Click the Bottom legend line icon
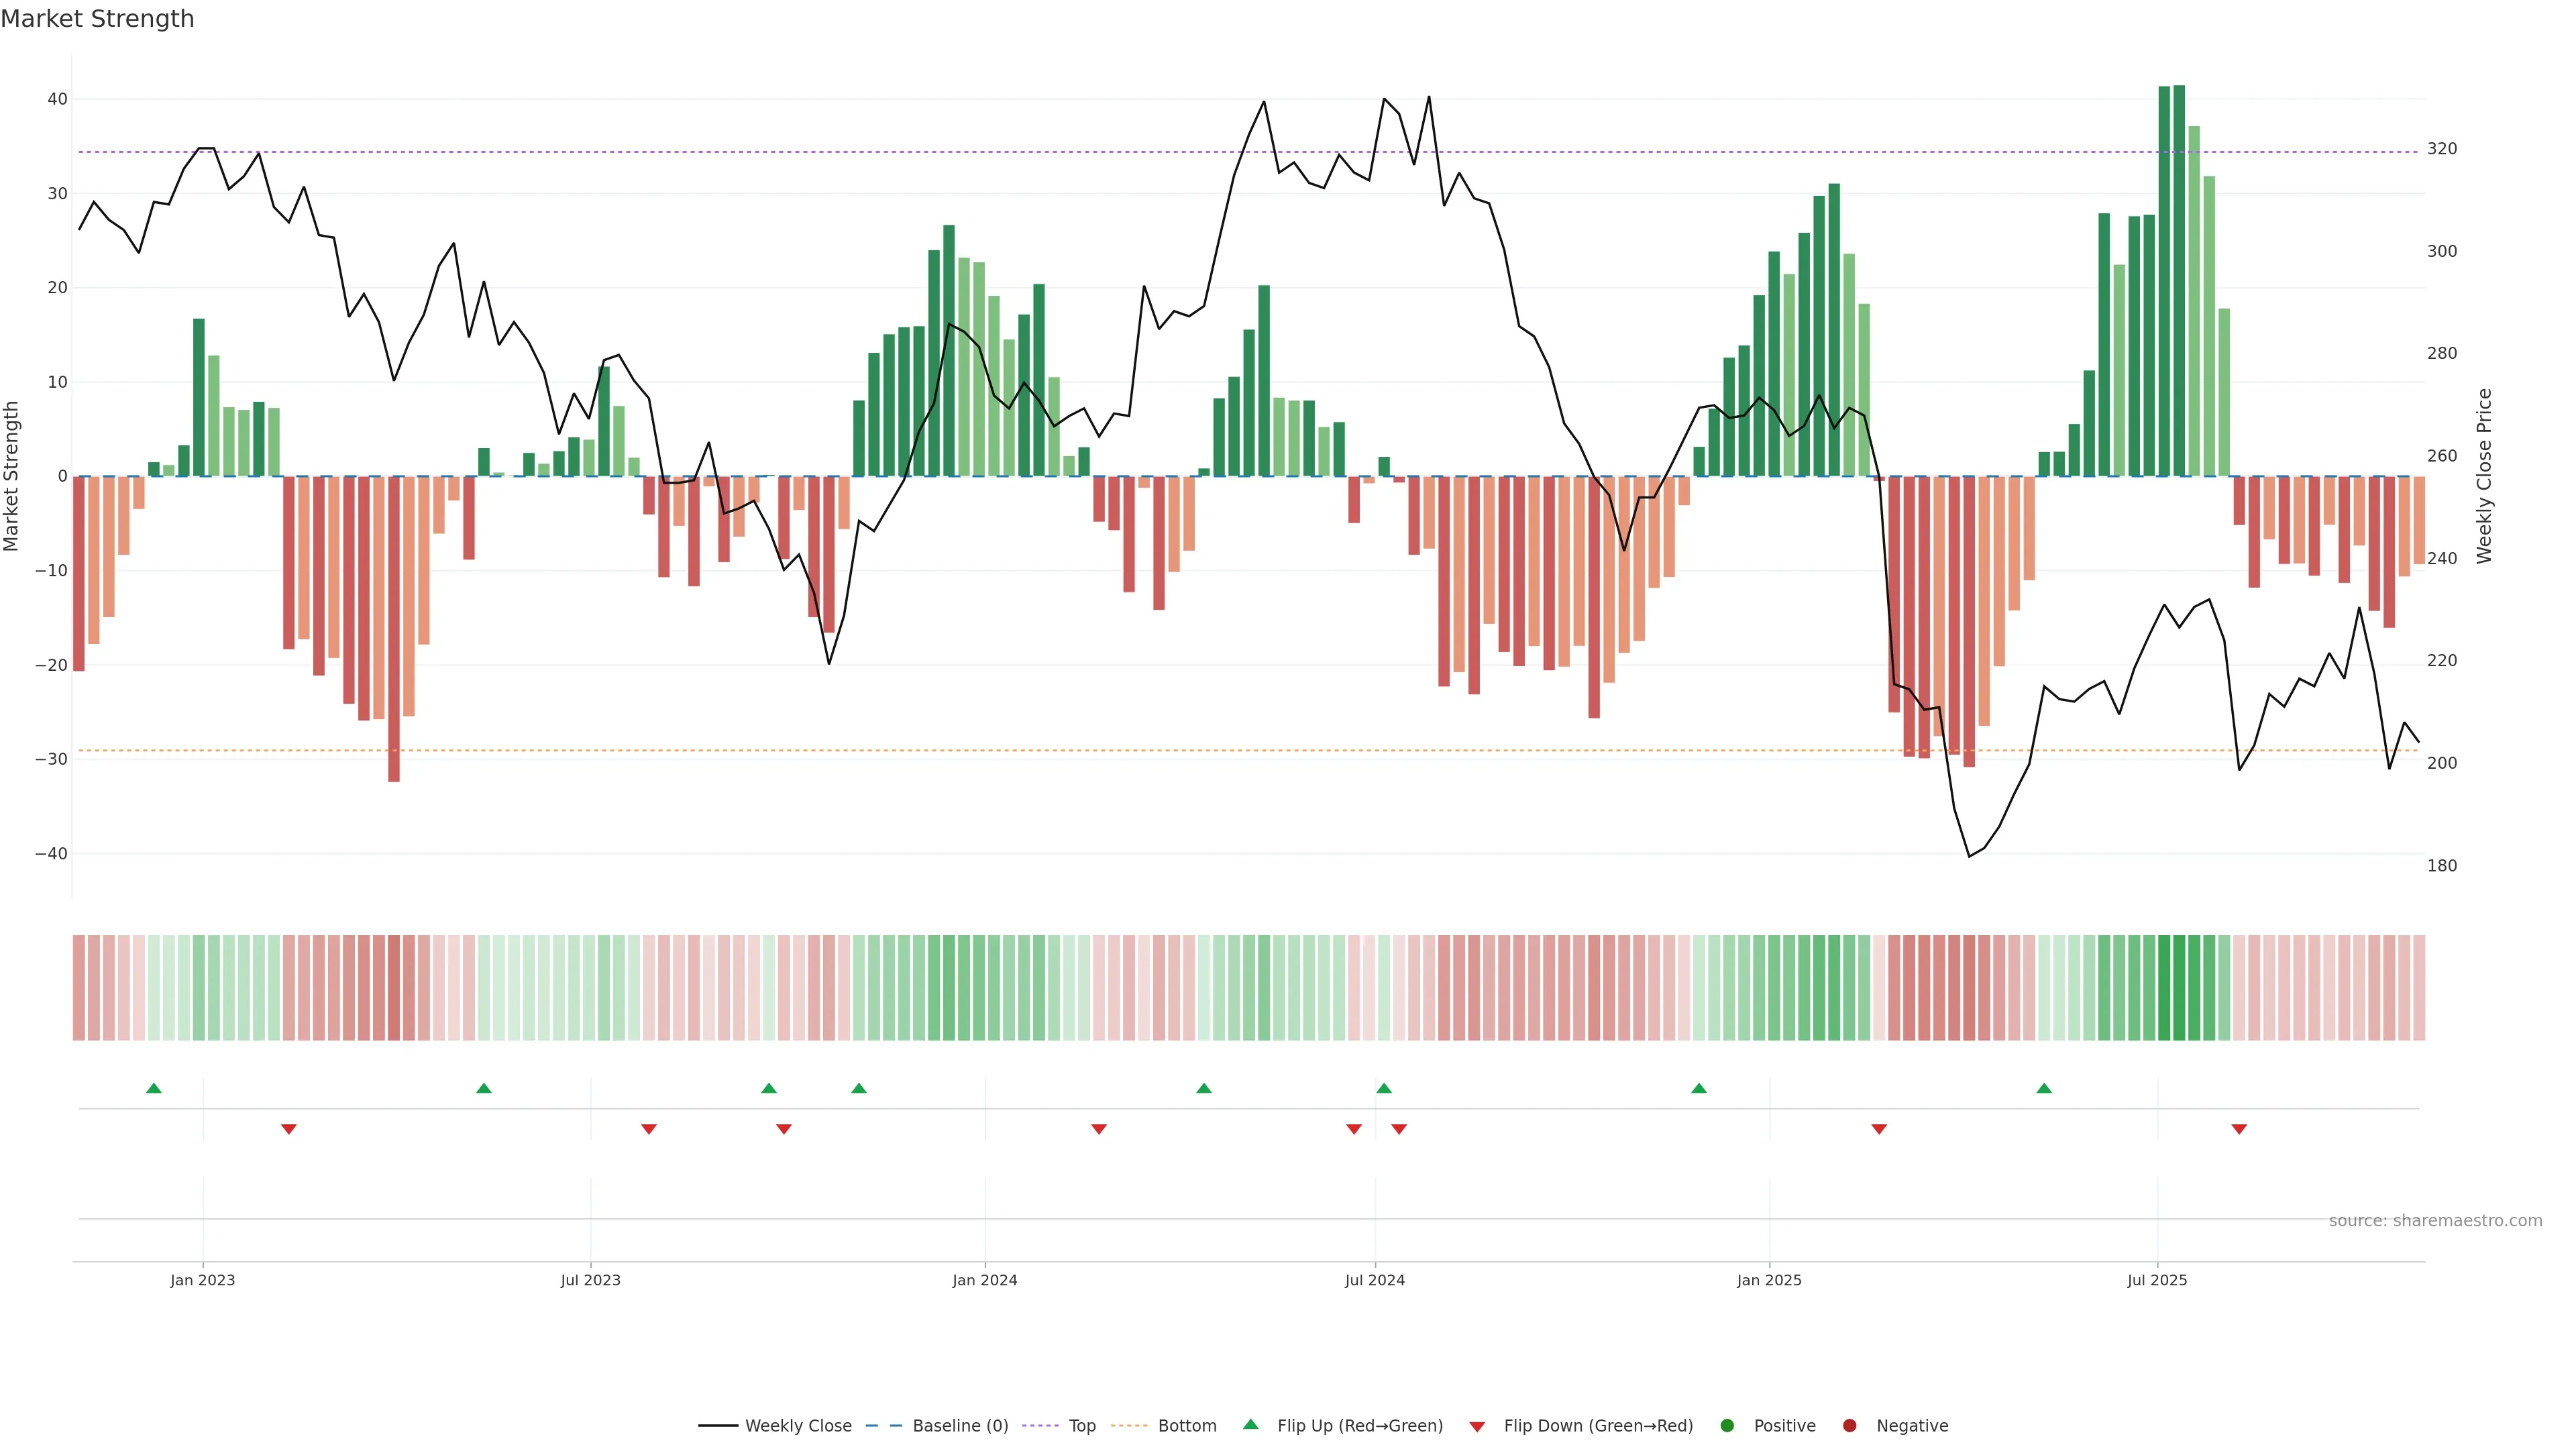The height and width of the screenshot is (1449, 2576). [x=1129, y=1426]
